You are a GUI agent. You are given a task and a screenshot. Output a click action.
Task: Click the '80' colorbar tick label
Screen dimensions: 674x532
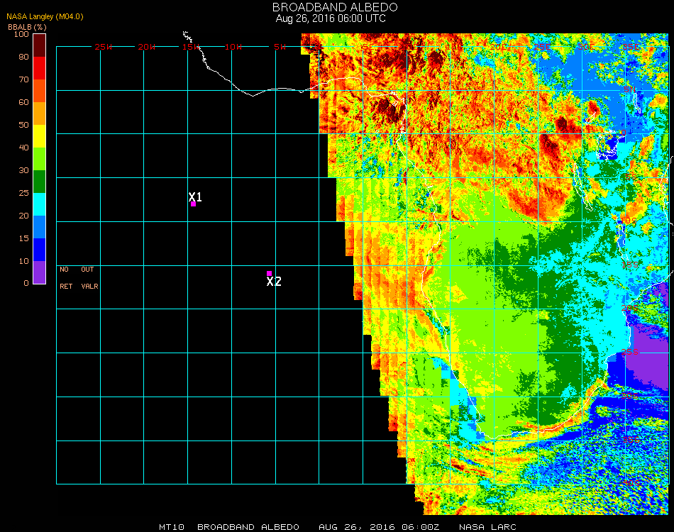(23, 57)
